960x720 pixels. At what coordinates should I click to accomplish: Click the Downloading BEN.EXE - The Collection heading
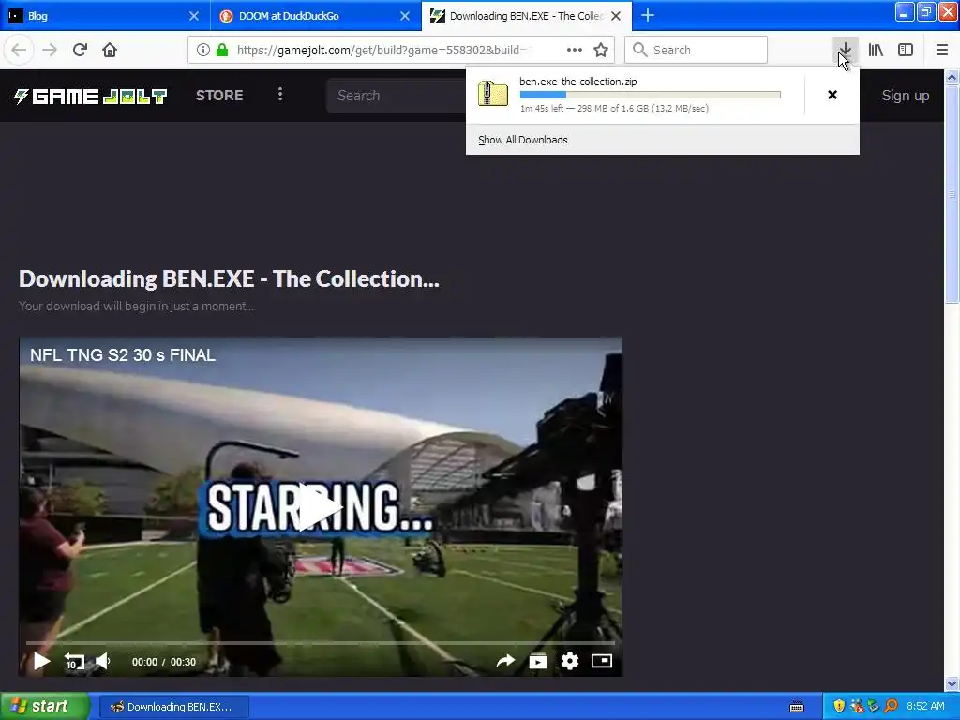pos(229,279)
